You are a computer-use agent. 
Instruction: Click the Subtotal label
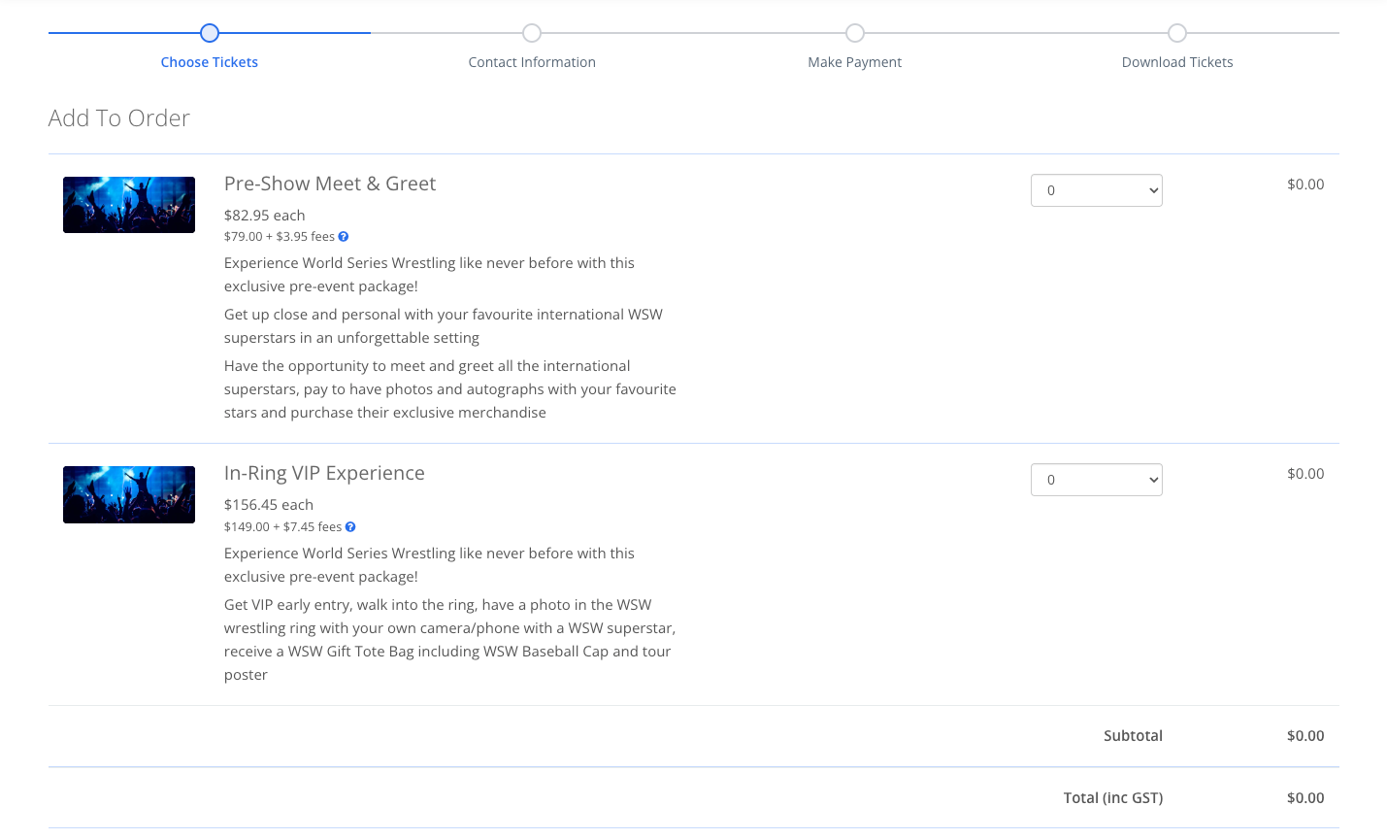point(1133,736)
